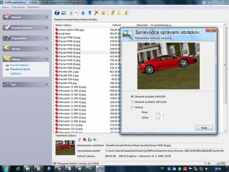Select Obrázok pozadia (240x320) radio option
Viewport: 229px width, 172px height.
tap(132, 97)
